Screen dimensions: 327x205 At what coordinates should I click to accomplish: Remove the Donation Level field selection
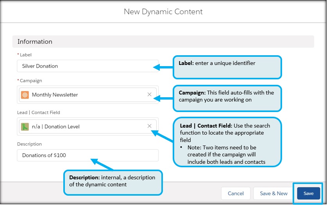coord(149,126)
